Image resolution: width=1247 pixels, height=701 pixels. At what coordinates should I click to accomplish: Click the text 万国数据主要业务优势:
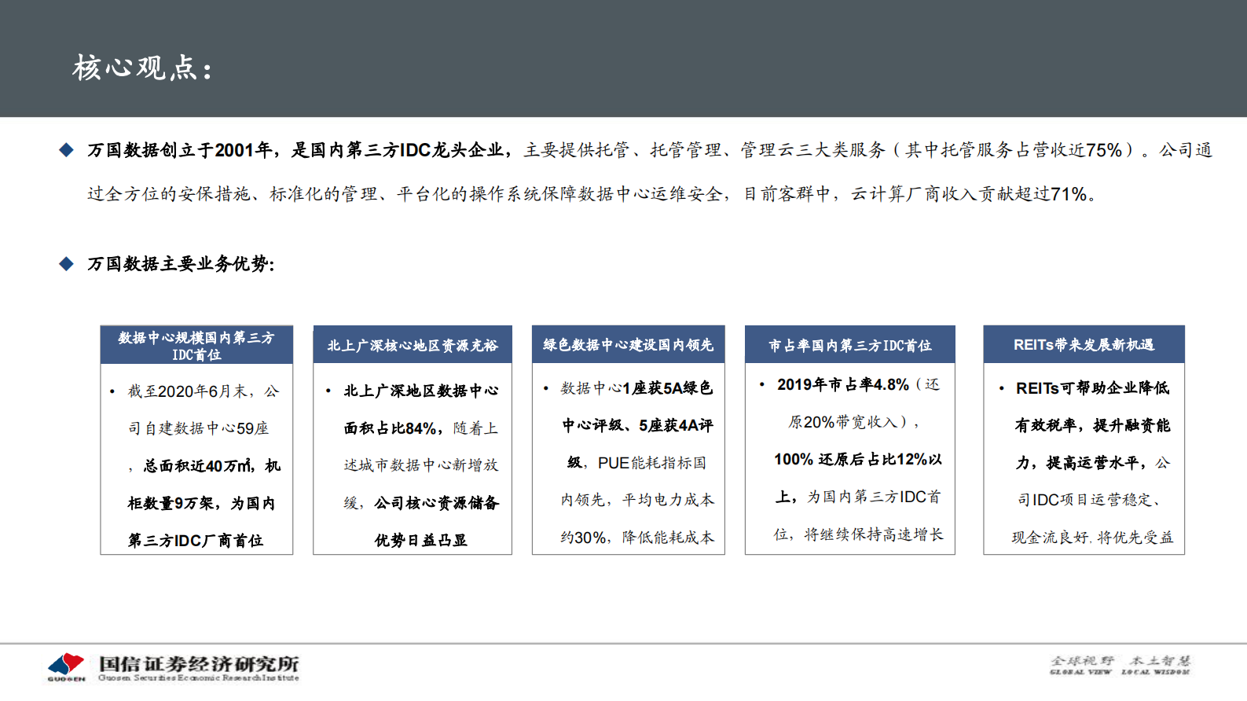coord(181,264)
